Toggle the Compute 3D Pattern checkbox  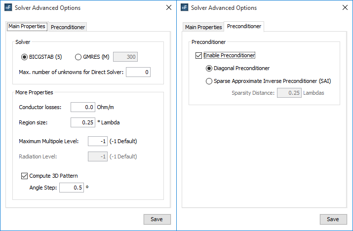[25, 176]
